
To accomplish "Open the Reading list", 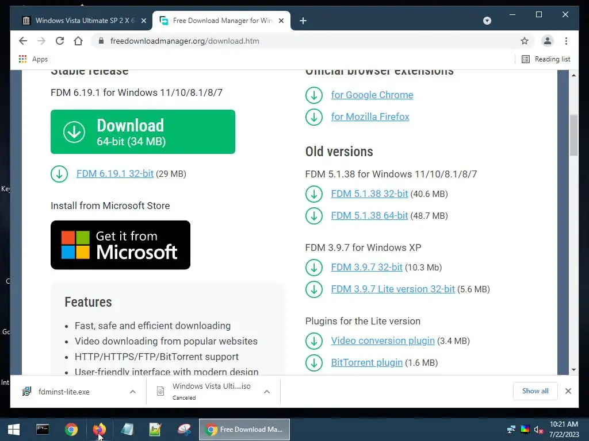I will pos(546,59).
